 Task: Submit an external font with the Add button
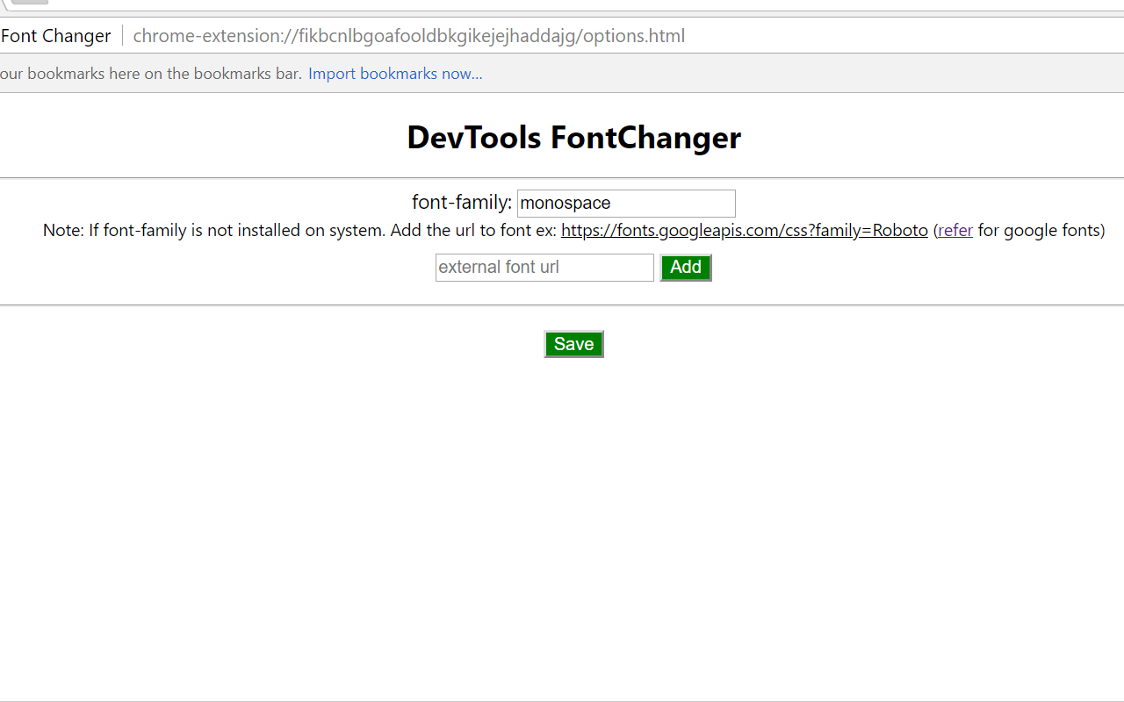[686, 268]
